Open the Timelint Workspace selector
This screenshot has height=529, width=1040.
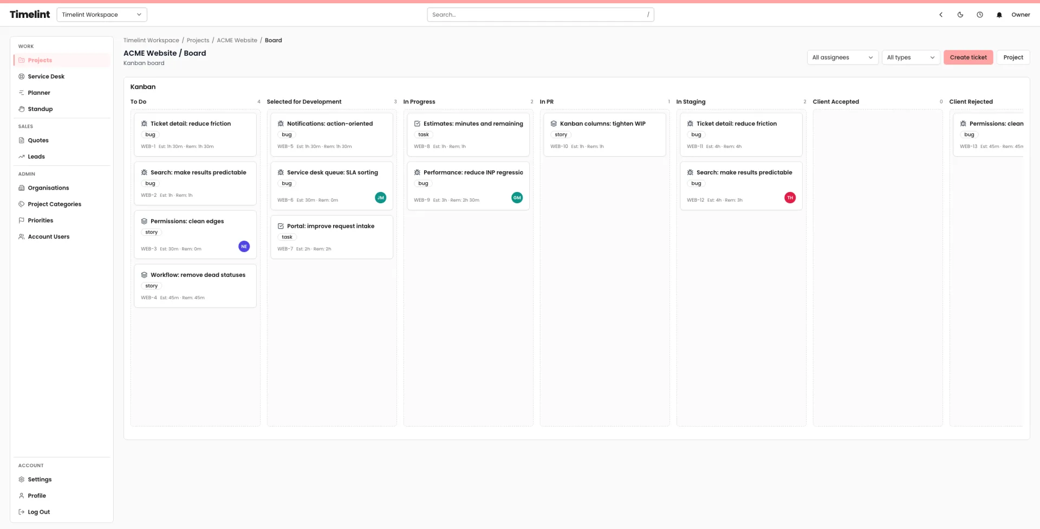101,15
